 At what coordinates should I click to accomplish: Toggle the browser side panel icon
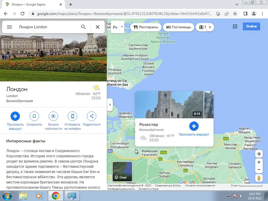click(245, 14)
